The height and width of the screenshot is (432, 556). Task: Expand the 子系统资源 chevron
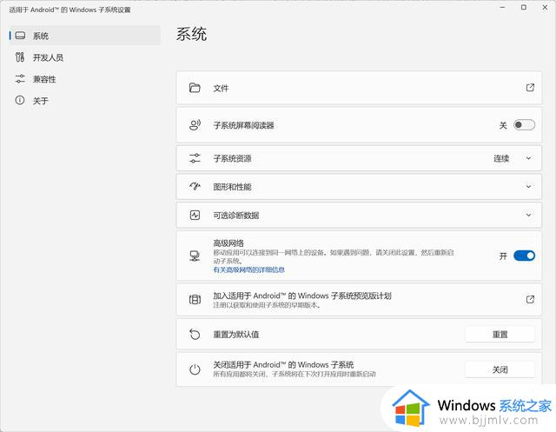click(x=528, y=158)
